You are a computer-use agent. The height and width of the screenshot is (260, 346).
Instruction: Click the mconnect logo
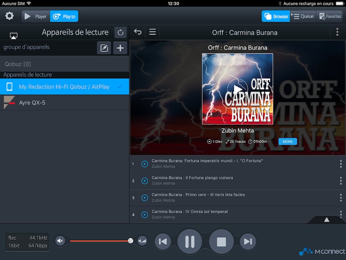pos(322,252)
